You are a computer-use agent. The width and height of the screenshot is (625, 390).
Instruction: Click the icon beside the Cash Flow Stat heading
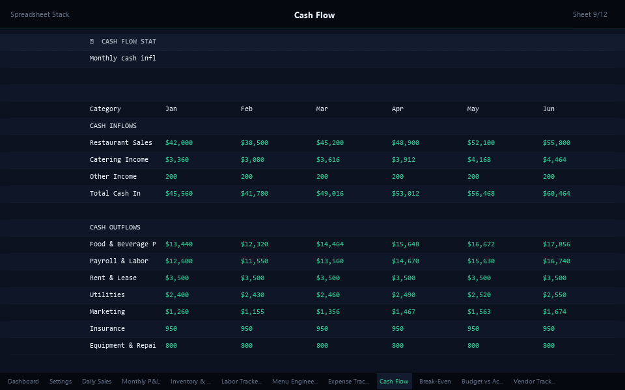point(92,42)
